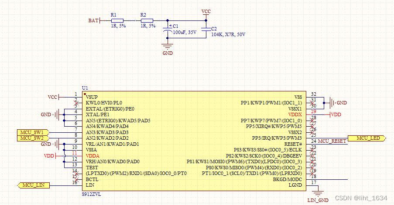Click the red VDDX pin name
This screenshot has width=394, height=205.
[295, 114]
